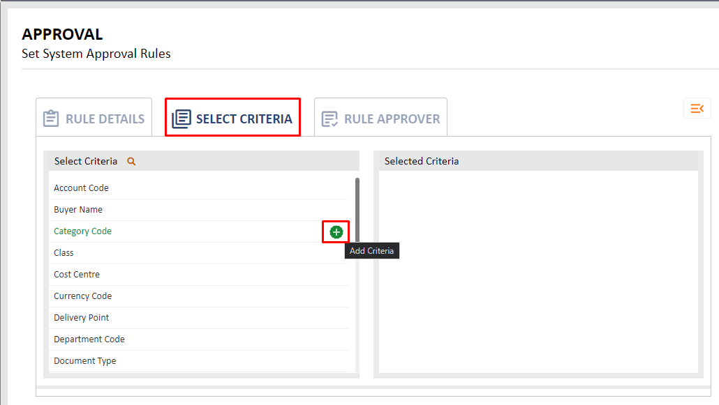The width and height of the screenshot is (719, 405).
Task: Click the clipboard icon on Rule Details
Action: [51, 119]
